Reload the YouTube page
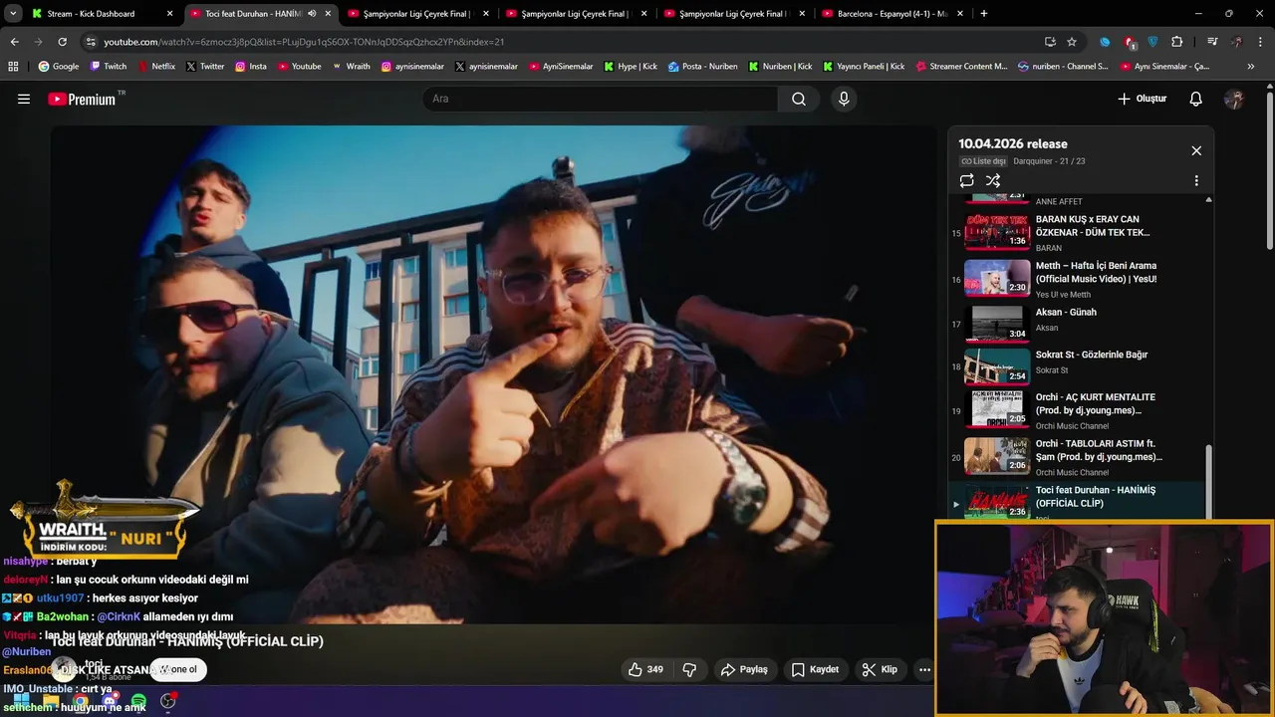Screen dimensions: 1275x717 62,42
